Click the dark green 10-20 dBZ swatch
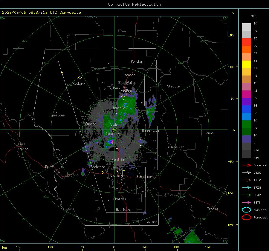This screenshot has height=251, width=269. click(x=246, y=131)
